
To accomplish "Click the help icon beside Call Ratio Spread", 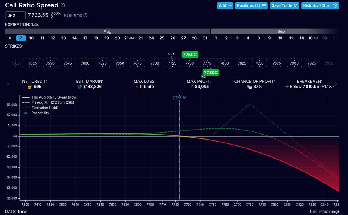I will 63,5.
